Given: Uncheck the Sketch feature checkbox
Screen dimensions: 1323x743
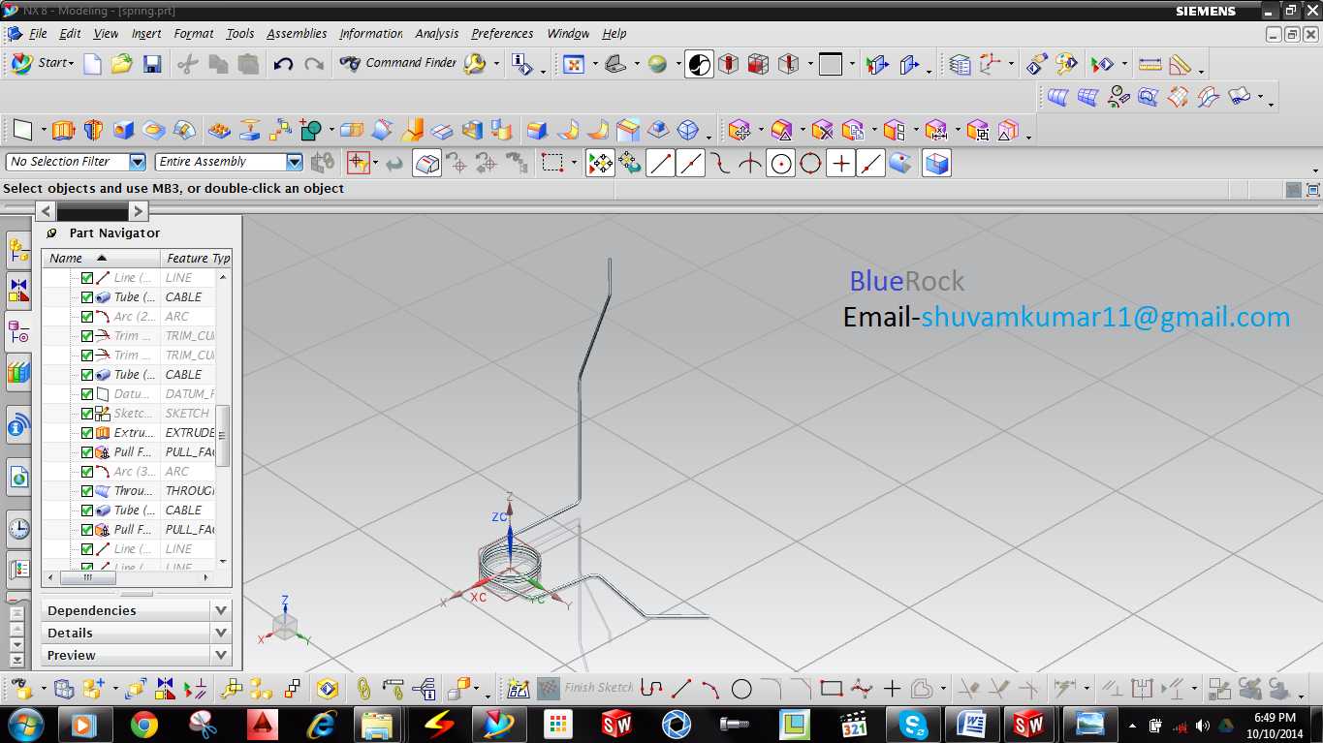Looking at the screenshot, I should point(87,414).
